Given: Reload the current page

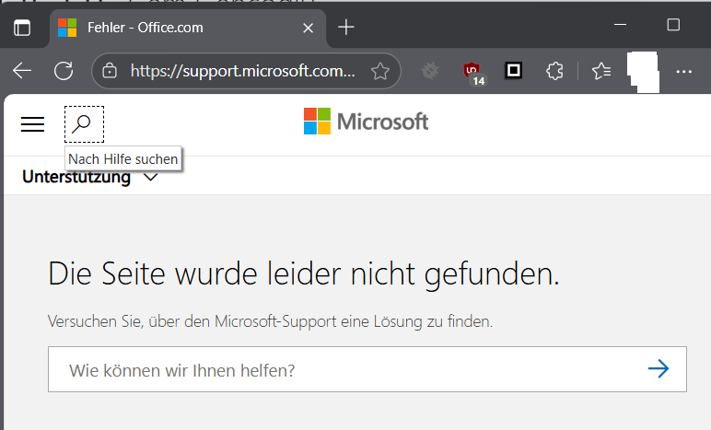Looking at the screenshot, I should click(x=64, y=71).
